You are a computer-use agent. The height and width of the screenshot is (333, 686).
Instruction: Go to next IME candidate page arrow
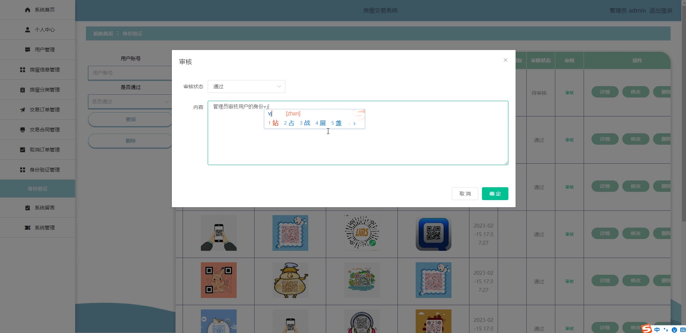tap(354, 124)
